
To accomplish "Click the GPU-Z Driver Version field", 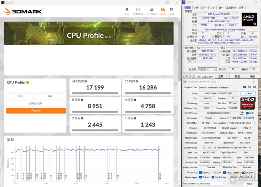I will coord(227,148).
